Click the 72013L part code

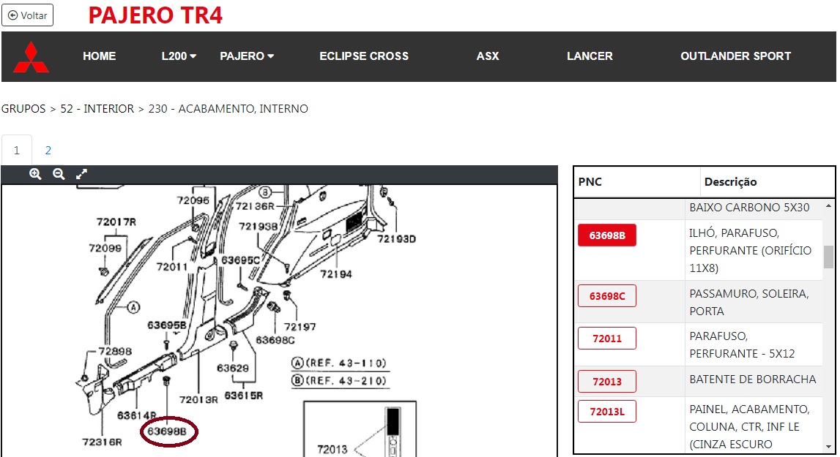pyautogui.click(x=607, y=411)
